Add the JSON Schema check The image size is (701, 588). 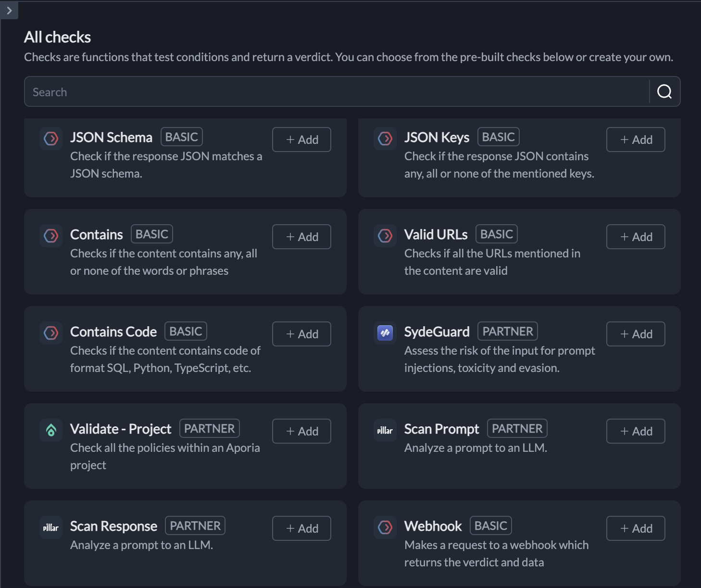(301, 140)
